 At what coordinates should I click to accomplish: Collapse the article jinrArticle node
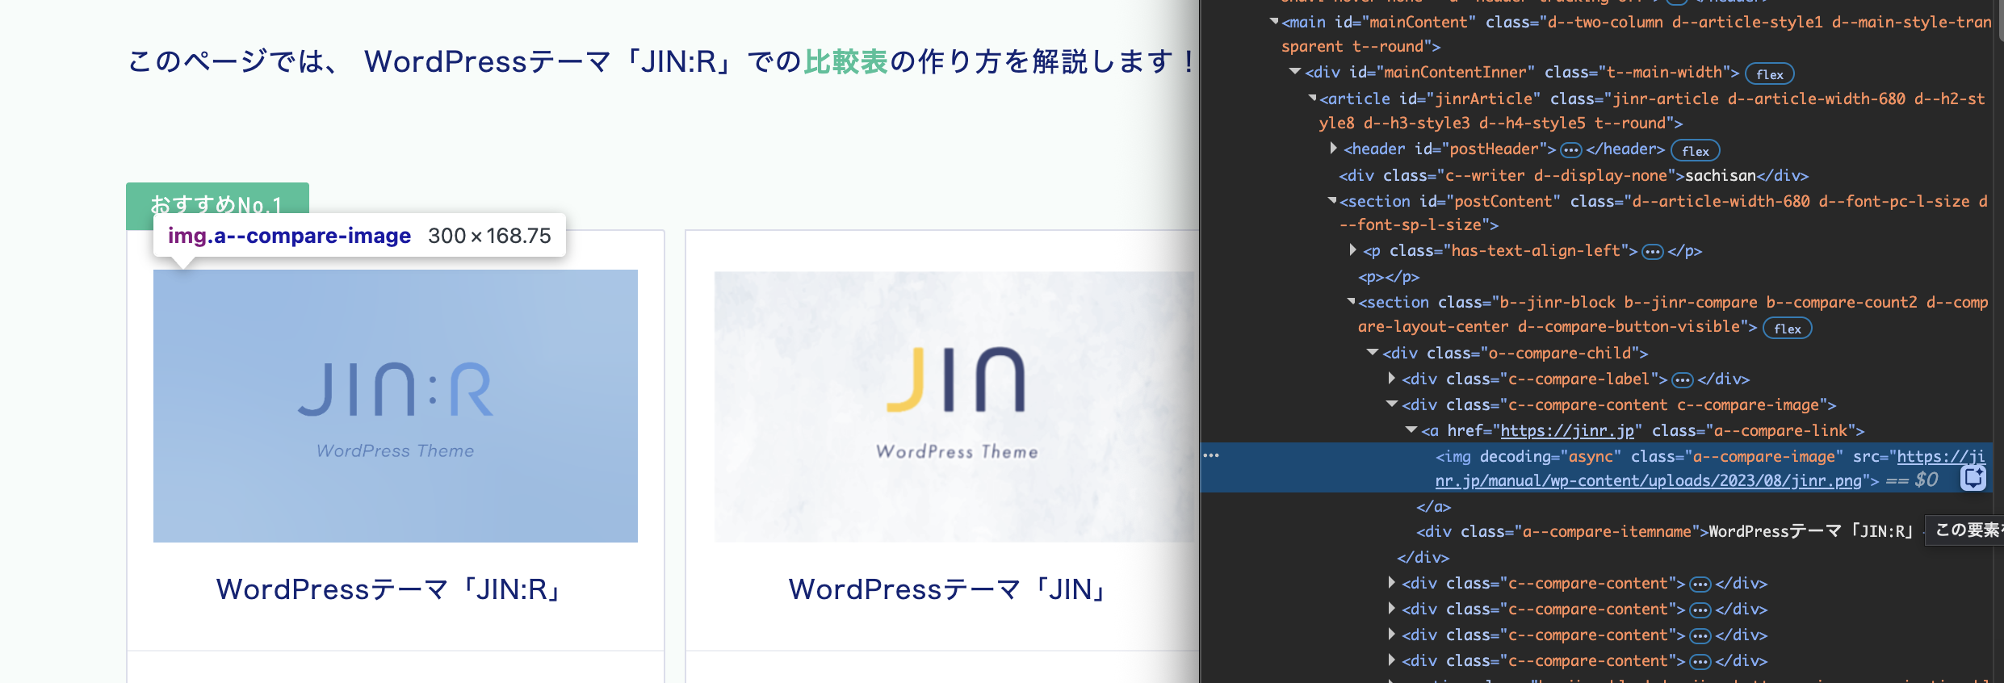1312,98
